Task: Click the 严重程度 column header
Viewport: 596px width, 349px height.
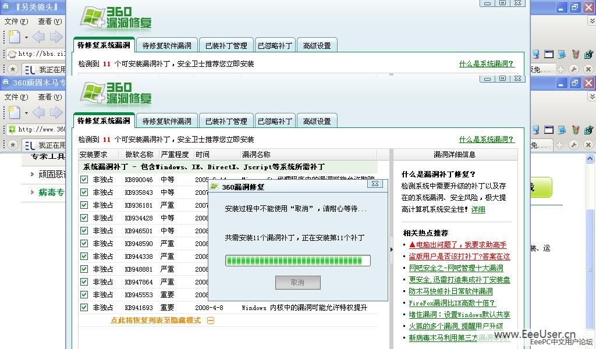Action: (175, 155)
